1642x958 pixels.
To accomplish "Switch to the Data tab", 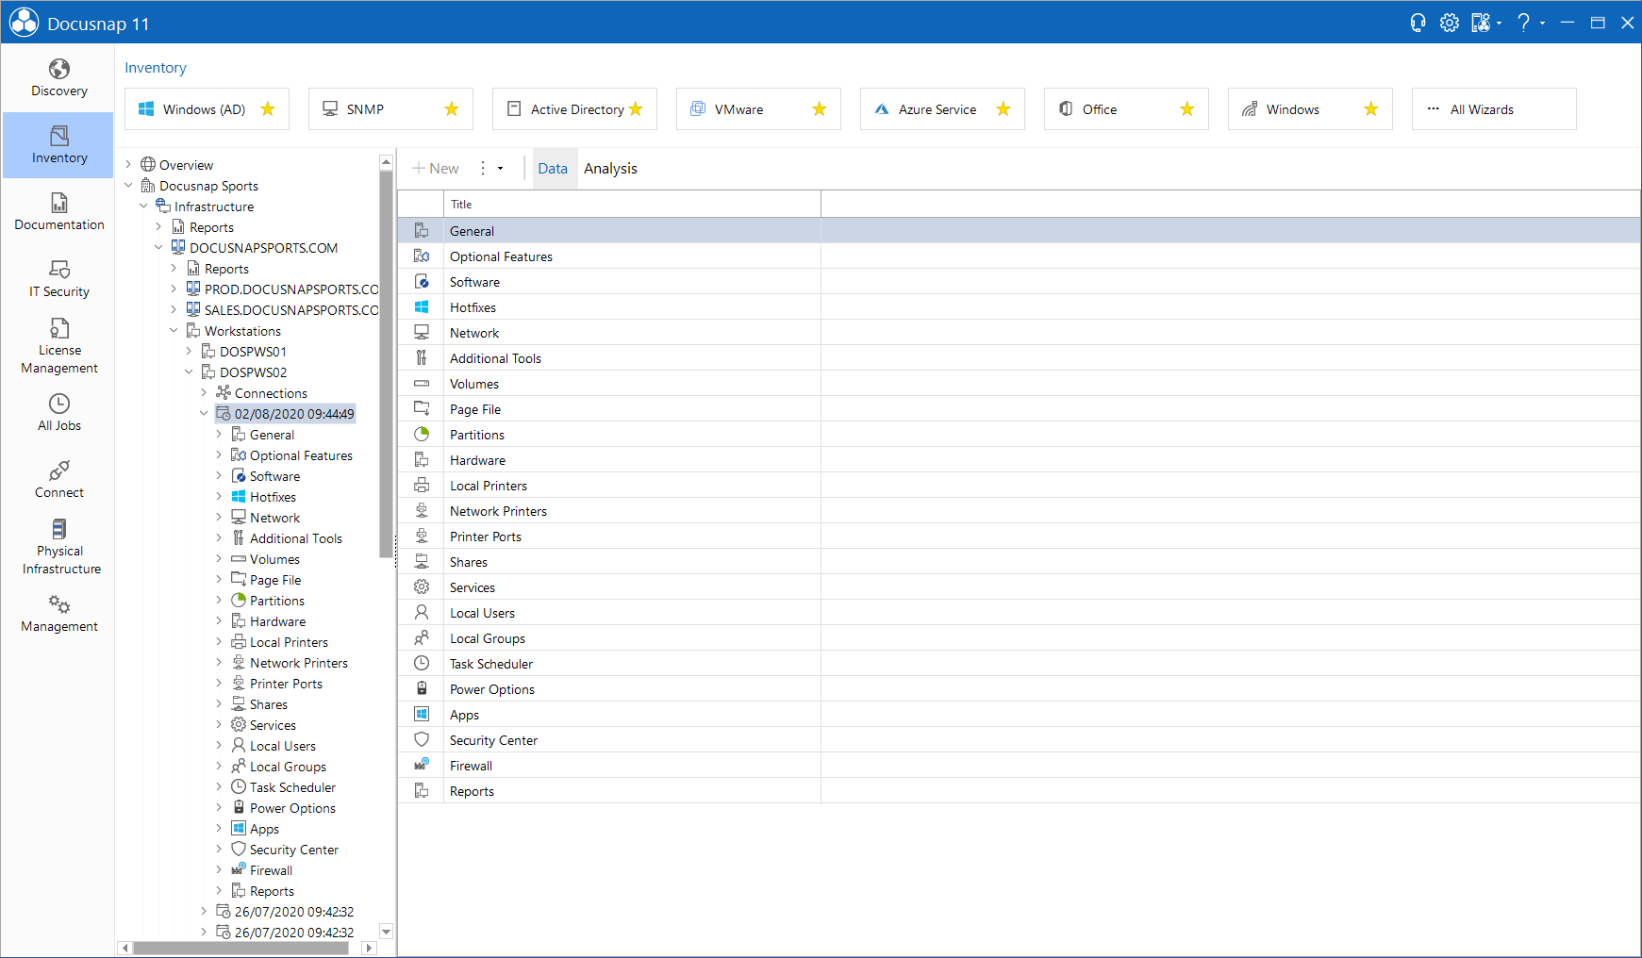I will tap(553, 169).
